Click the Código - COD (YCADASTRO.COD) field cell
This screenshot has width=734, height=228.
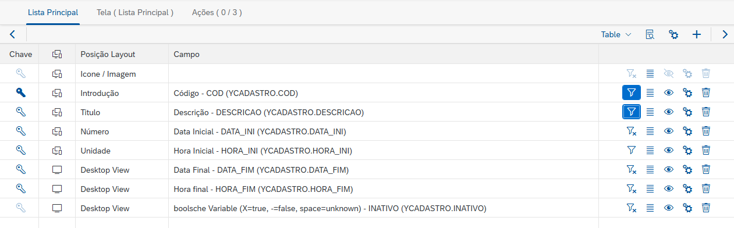pos(384,92)
